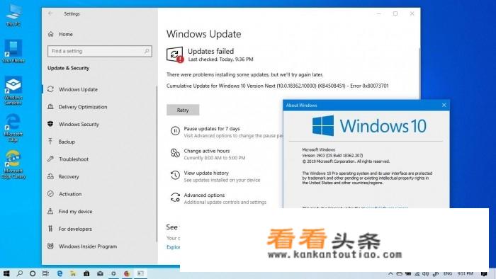This screenshot has height=279, width=496.
Task: Open Mail from the taskbar
Action: (100, 273)
